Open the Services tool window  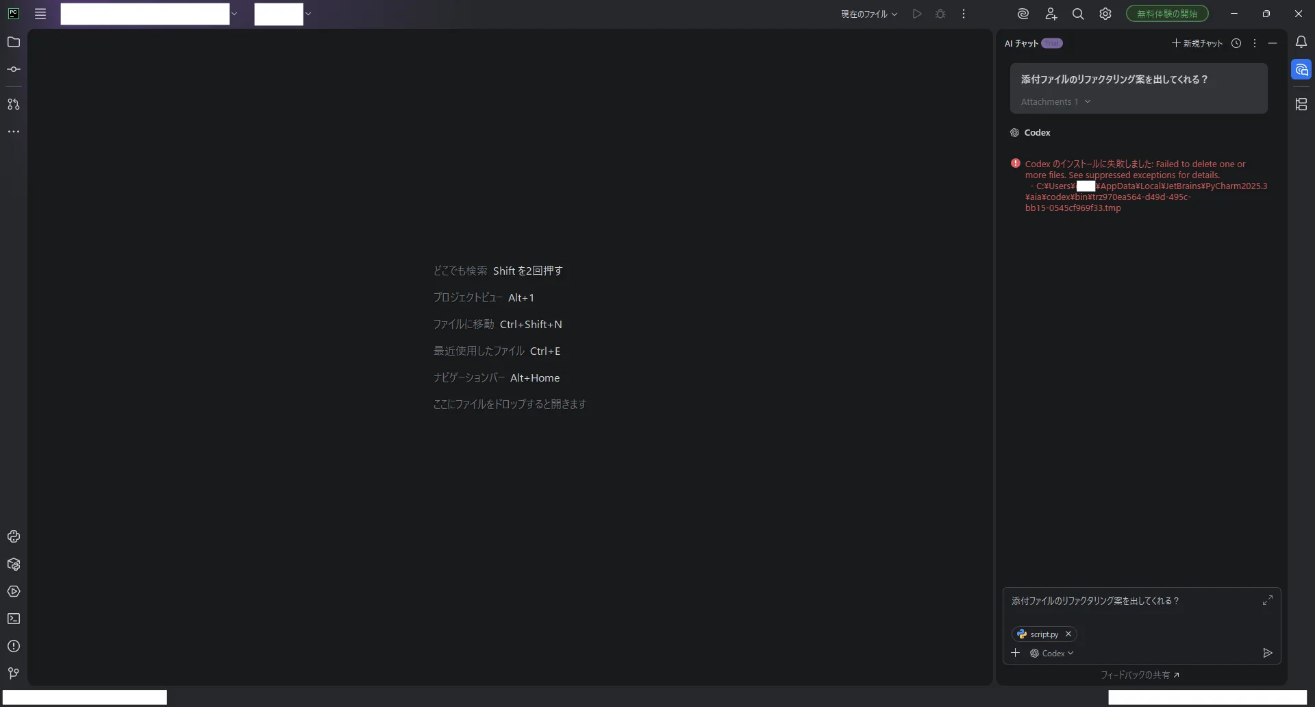[13, 591]
